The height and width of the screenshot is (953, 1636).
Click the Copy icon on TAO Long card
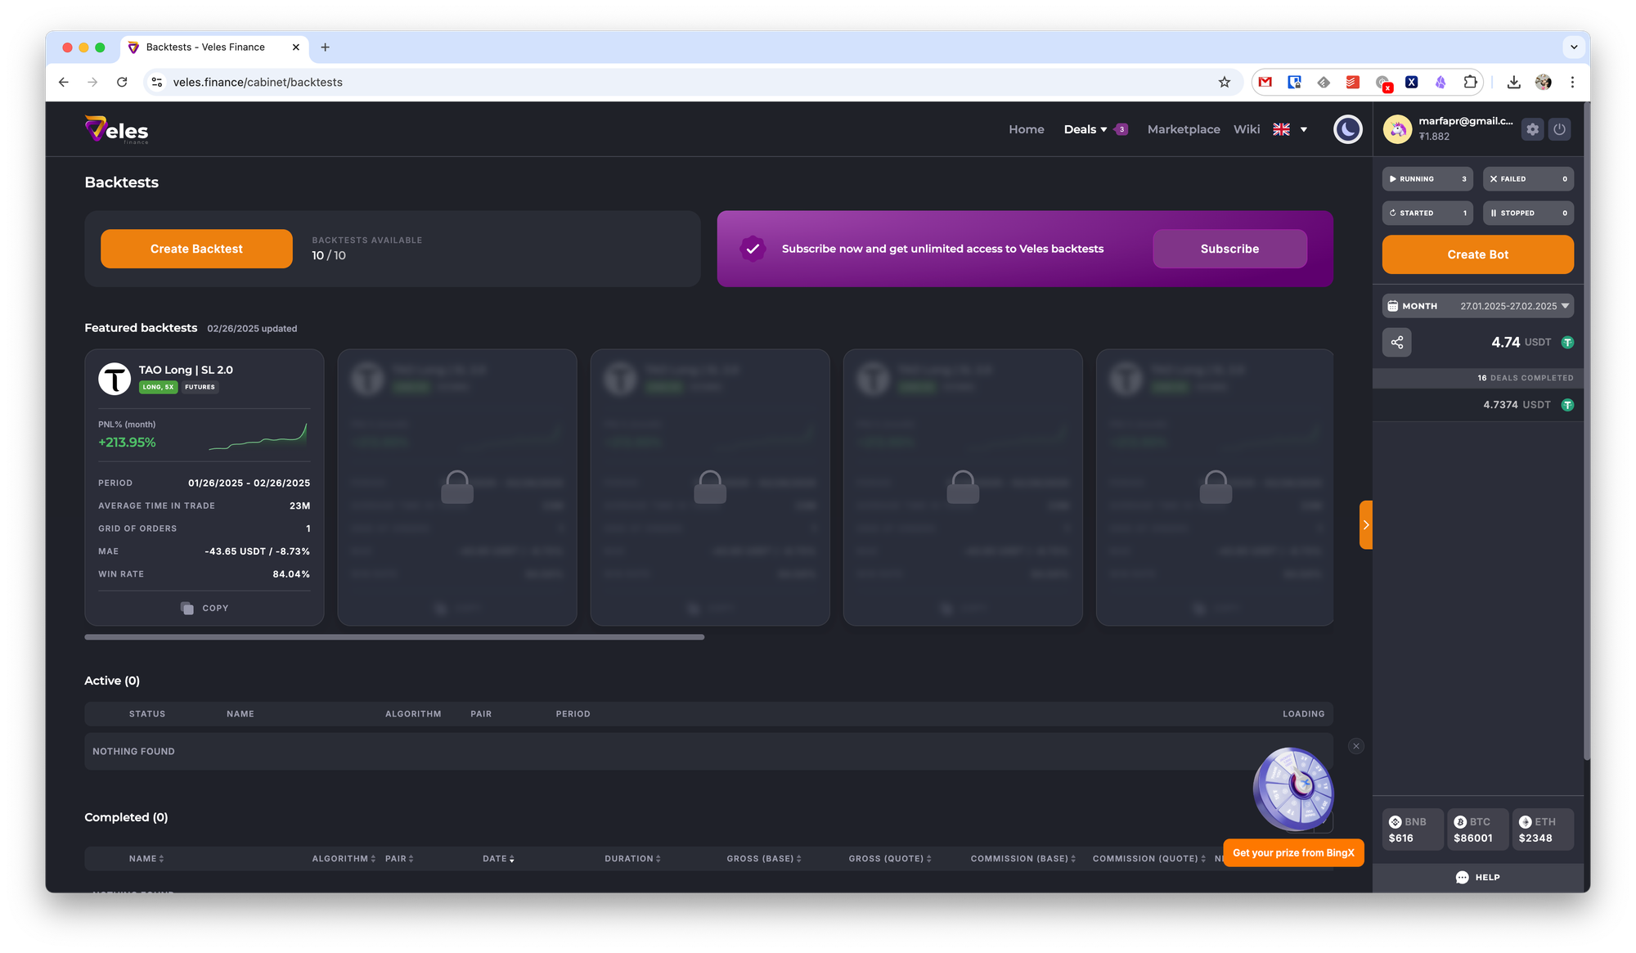[x=187, y=608]
